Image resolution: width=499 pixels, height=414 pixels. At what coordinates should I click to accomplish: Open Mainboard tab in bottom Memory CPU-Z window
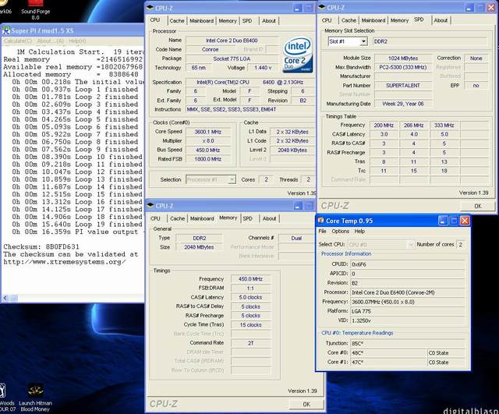(x=202, y=218)
